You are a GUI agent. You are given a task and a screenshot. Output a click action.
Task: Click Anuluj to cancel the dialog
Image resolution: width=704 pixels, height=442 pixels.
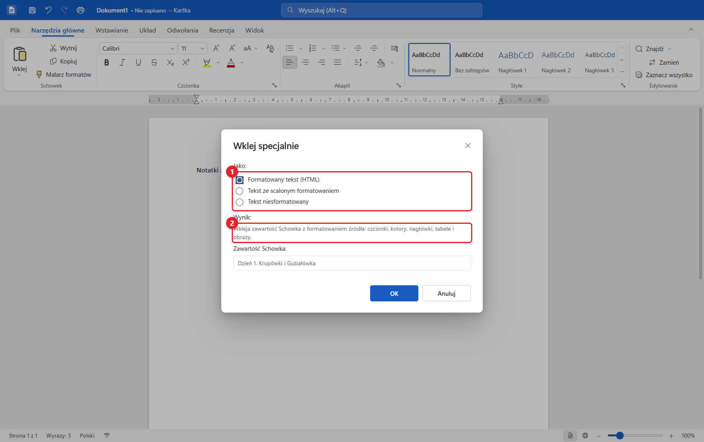(447, 293)
